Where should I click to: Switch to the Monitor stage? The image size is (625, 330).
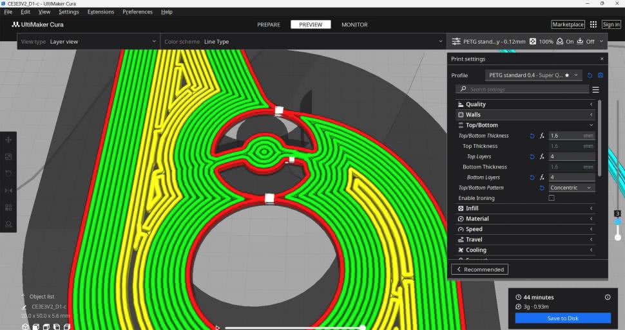pyautogui.click(x=354, y=24)
